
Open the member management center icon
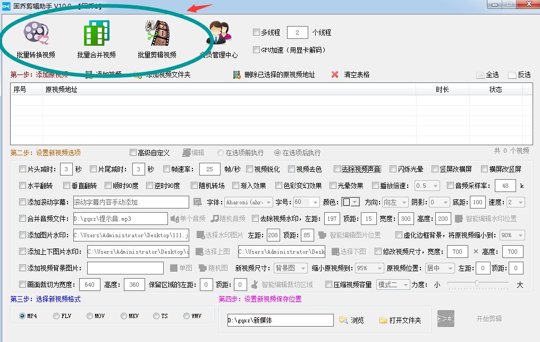pyautogui.click(x=218, y=33)
